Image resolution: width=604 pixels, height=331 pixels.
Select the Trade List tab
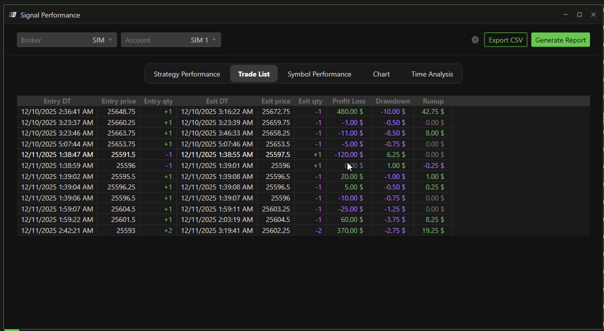(x=254, y=74)
